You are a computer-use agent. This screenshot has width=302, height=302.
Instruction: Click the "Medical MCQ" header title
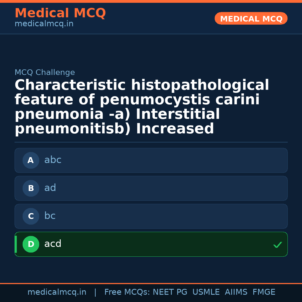coord(60,13)
